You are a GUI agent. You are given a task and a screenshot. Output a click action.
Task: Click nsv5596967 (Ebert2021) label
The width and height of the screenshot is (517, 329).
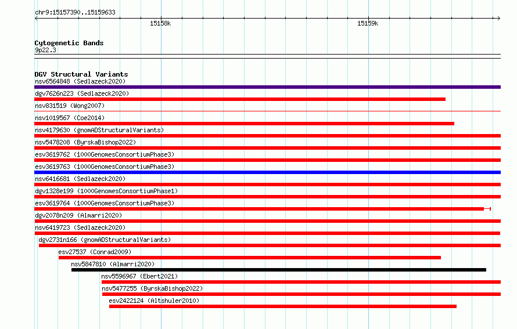[139, 276]
